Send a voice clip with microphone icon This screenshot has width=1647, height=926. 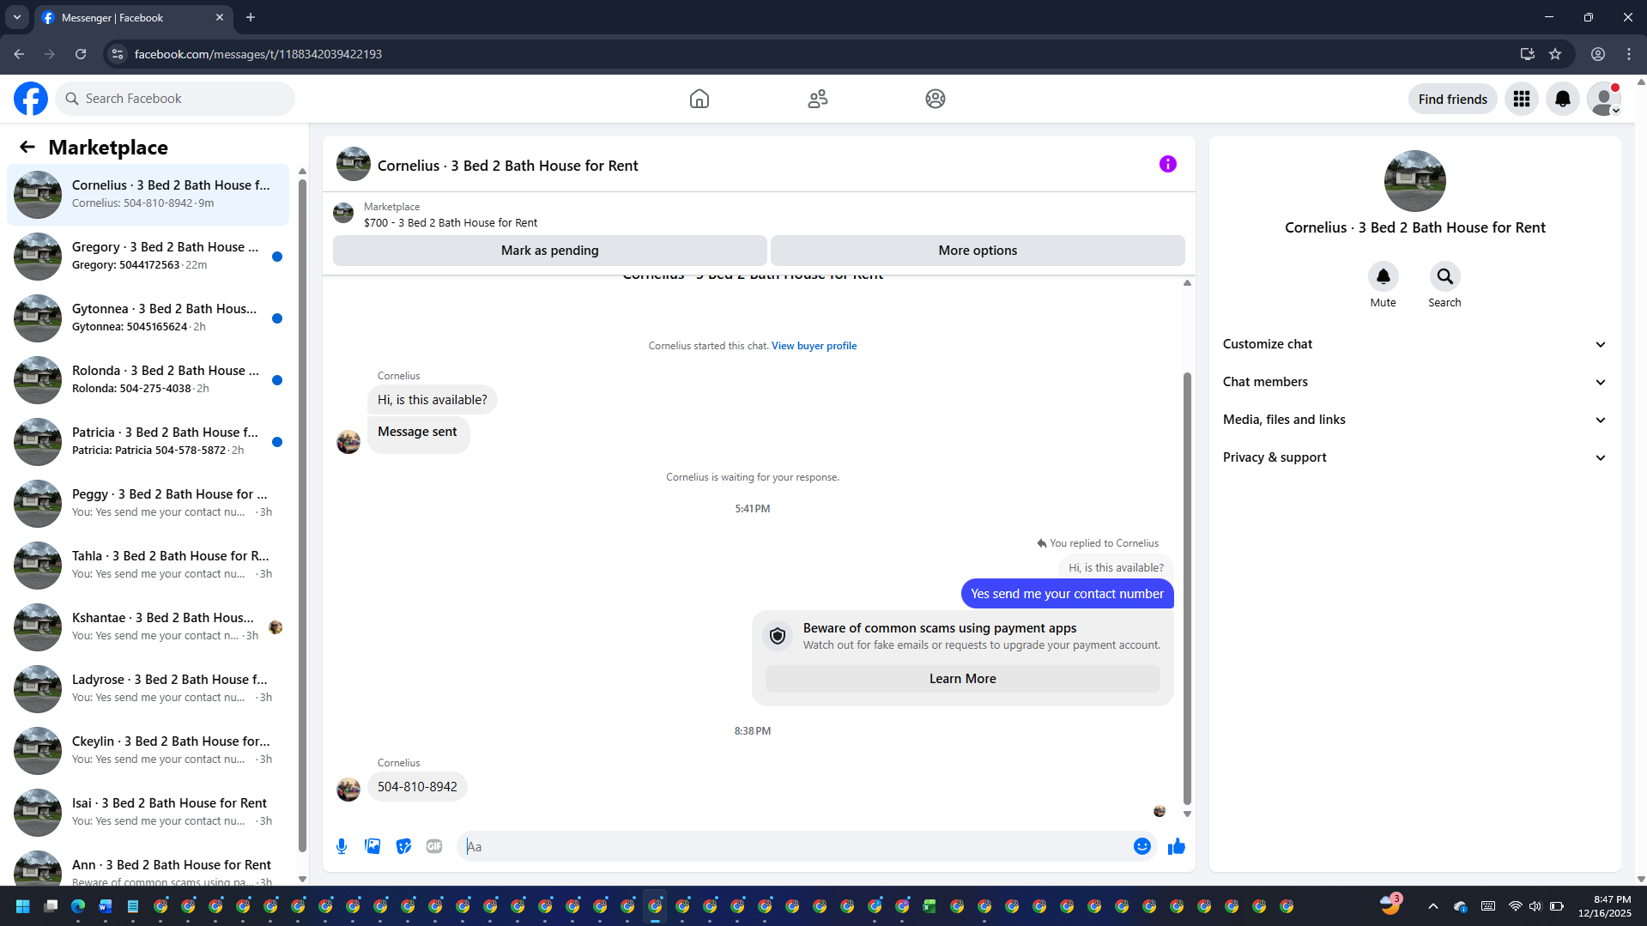click(342, 846)
